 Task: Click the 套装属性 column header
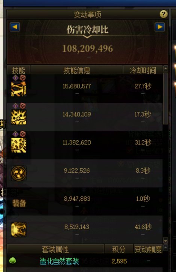click(55, 249)
